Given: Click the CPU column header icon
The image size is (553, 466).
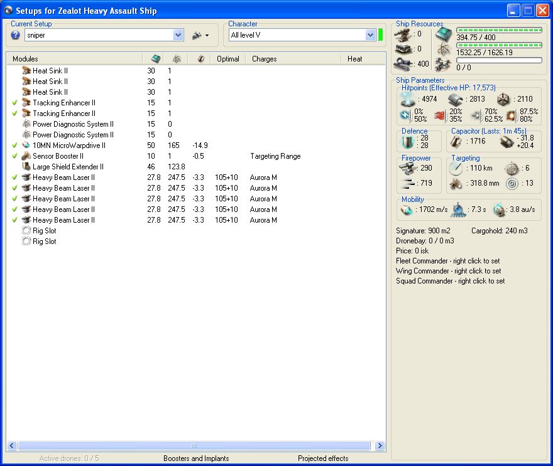Looking at the screenshot, I should tap(156, 59).
